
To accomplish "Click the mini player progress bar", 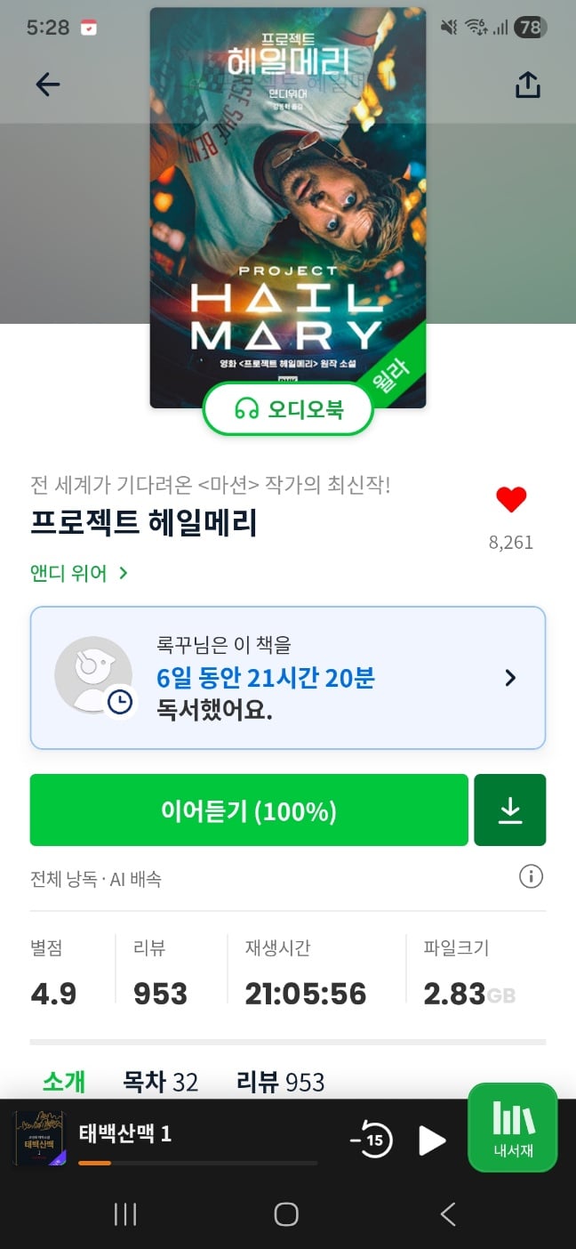I will click(x=197, y=1163).
